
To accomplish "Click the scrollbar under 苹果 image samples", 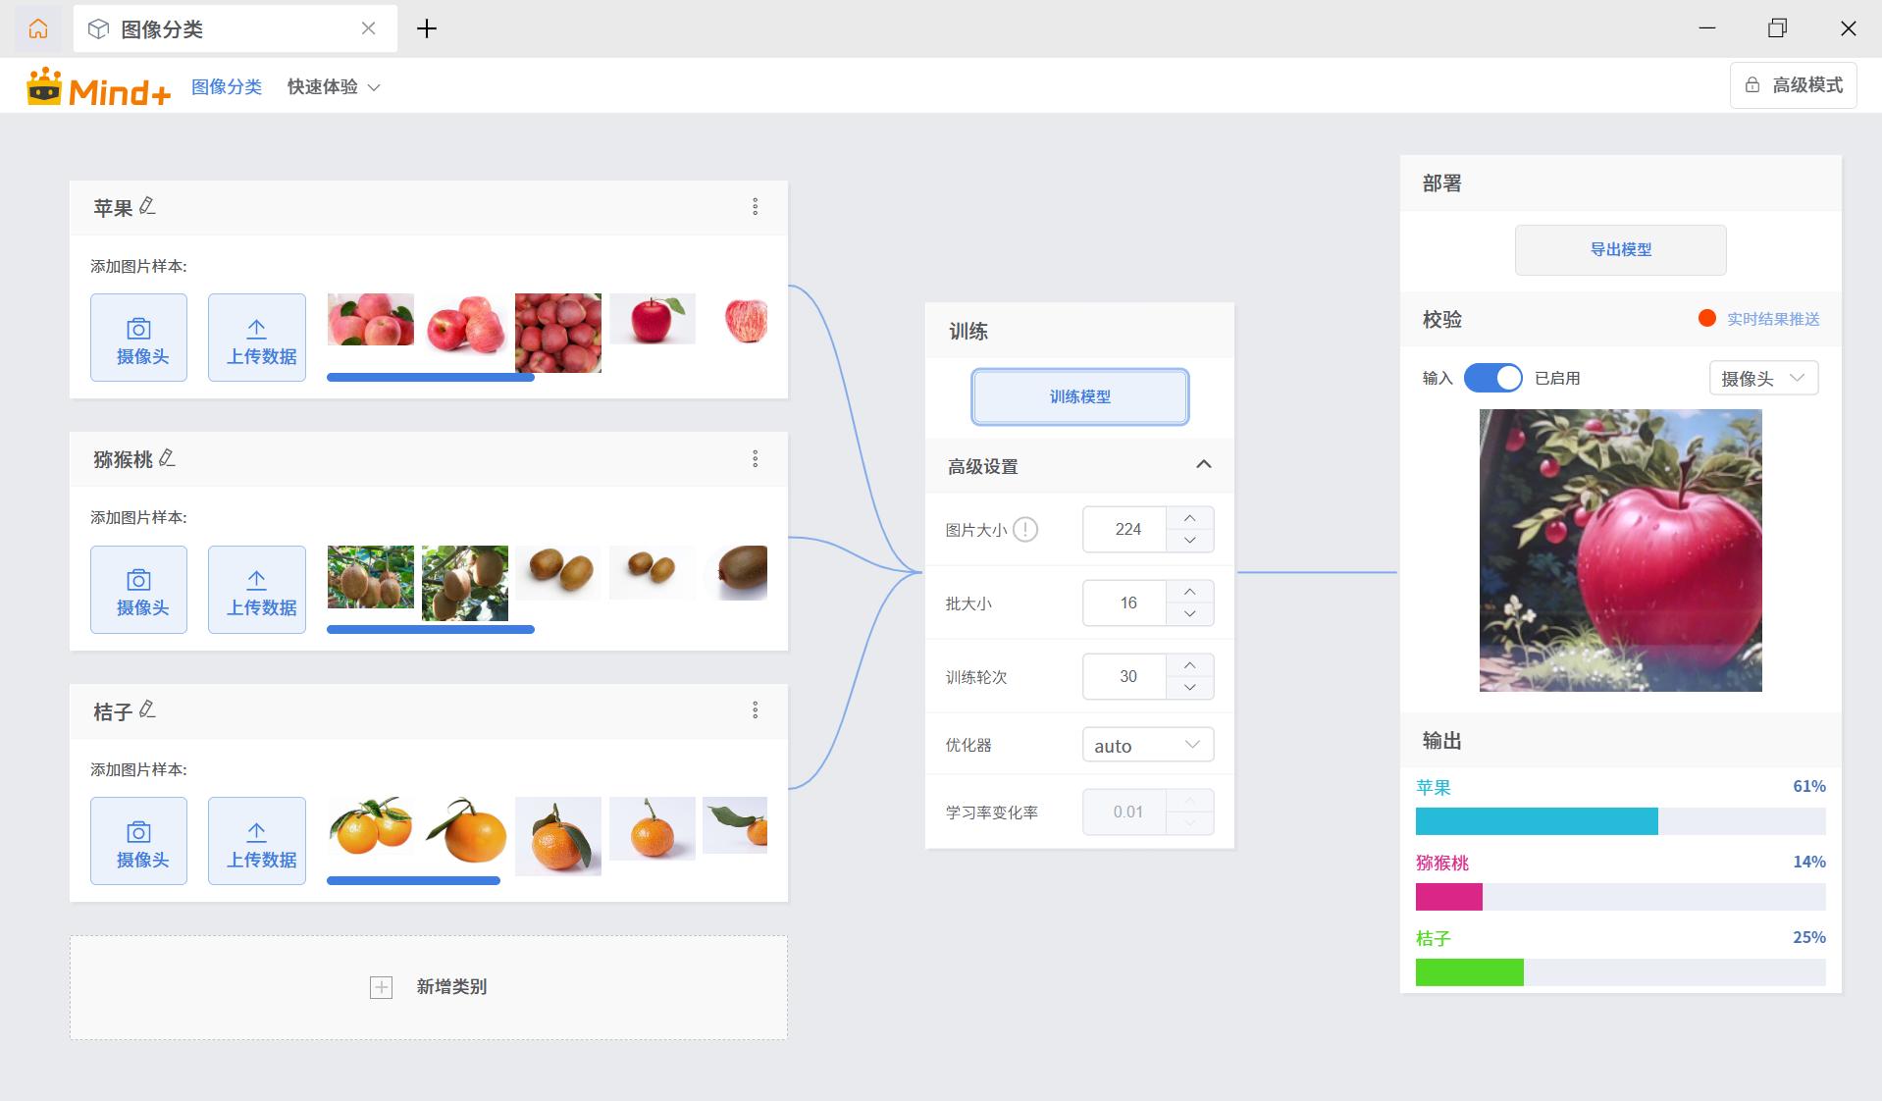I will click(430, 378).
